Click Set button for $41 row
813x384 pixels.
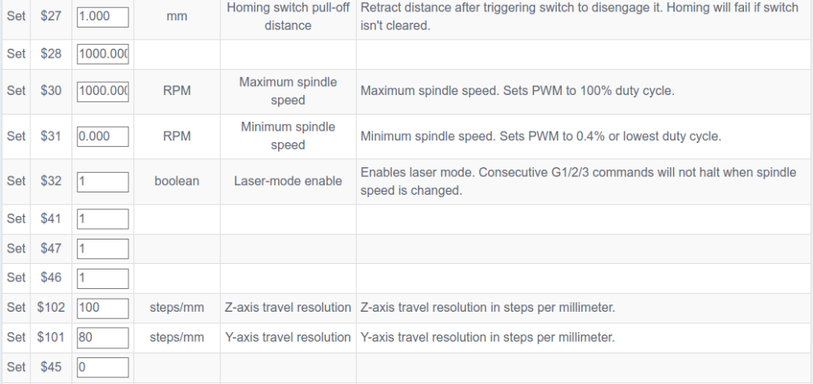[16, 219]
